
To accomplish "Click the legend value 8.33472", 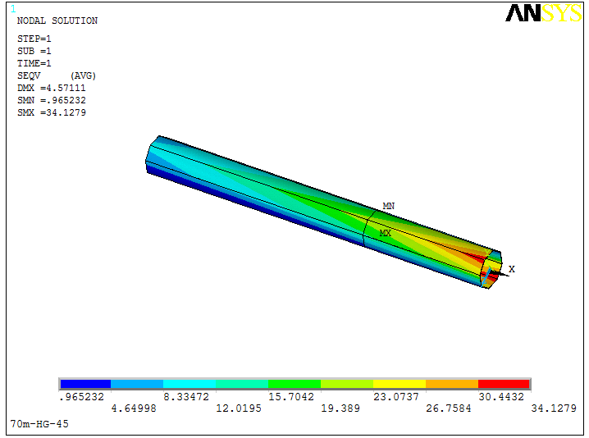I will [186, 397].
